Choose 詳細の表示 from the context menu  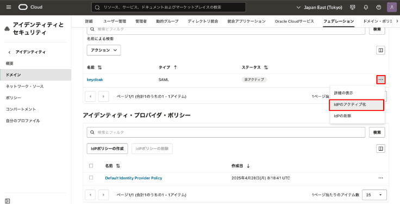pos(357,93)
